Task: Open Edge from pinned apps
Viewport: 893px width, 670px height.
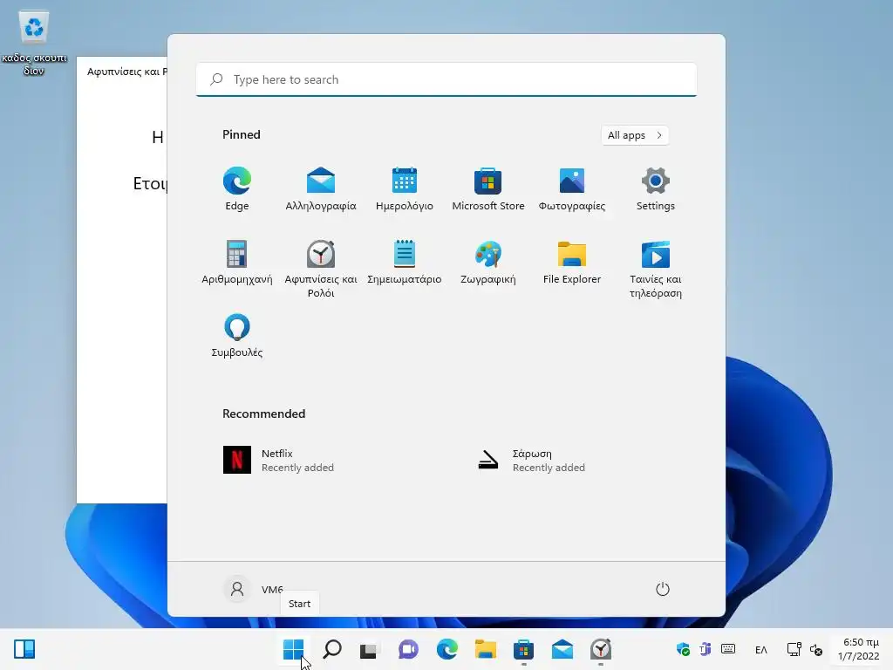Action: [x=237, y=189]
